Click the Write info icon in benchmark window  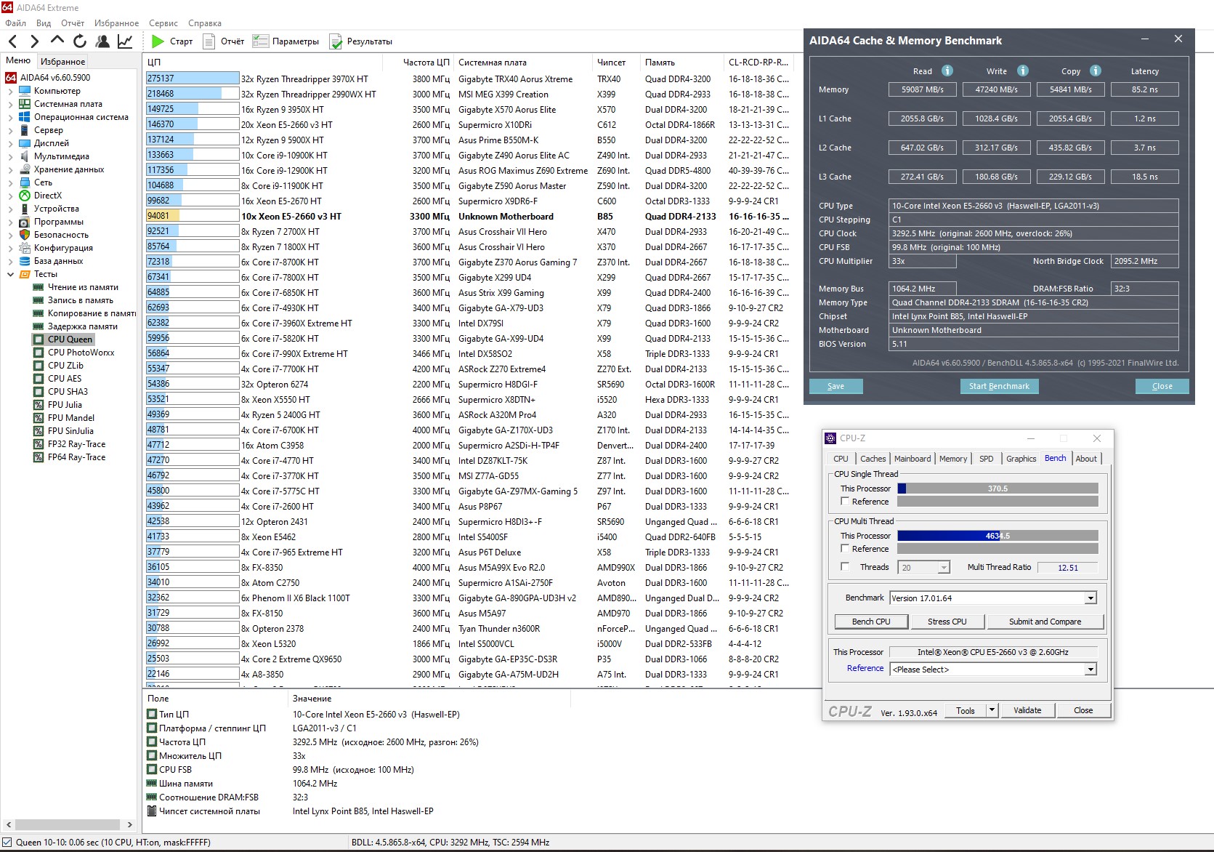(x=1023, y=71)
